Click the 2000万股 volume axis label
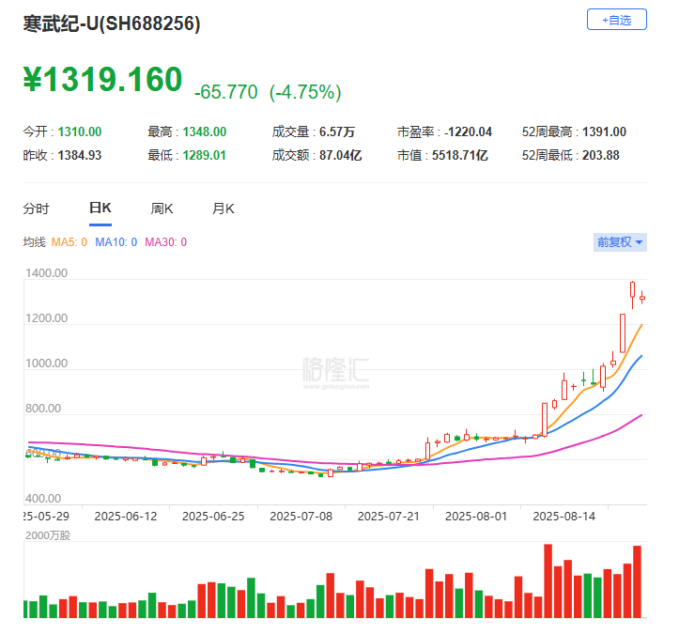679x634 pixels. 48,535
